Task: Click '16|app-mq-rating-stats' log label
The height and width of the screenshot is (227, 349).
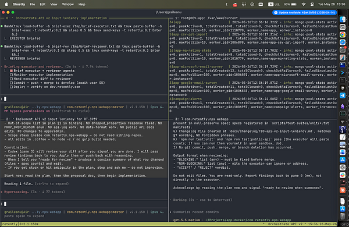Action: point(190,50)
